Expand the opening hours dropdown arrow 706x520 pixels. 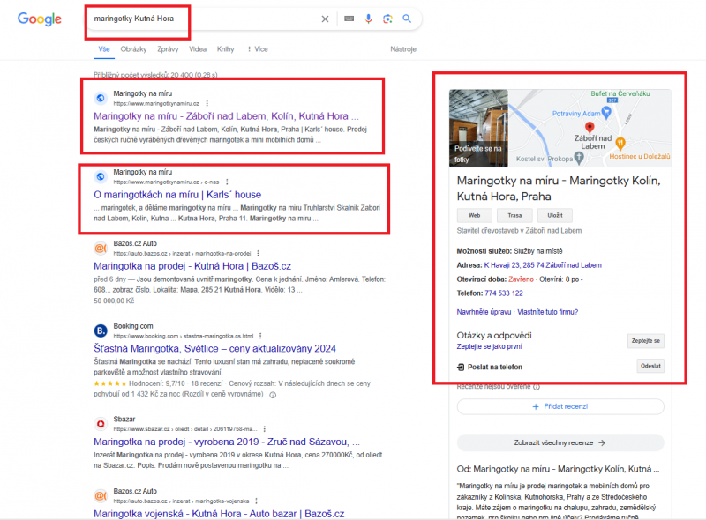point(582,279)
